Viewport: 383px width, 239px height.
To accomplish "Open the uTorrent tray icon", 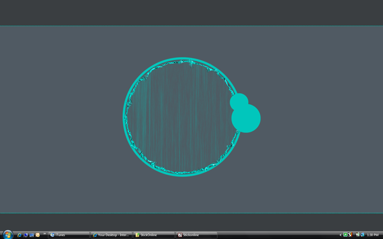I will [345, 234].
